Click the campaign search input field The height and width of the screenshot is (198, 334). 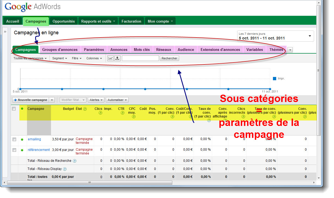(140, 58)
